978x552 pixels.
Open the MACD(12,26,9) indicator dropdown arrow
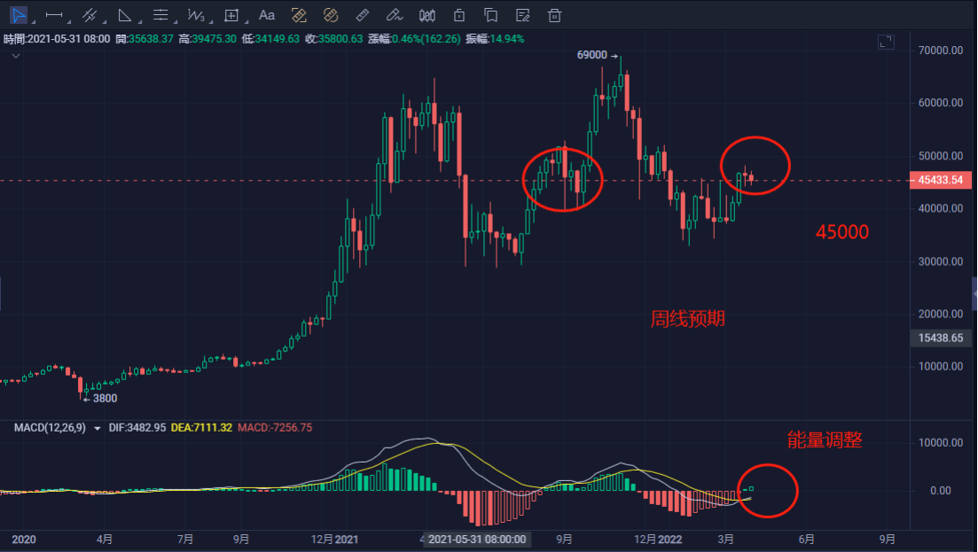point(98,428)
